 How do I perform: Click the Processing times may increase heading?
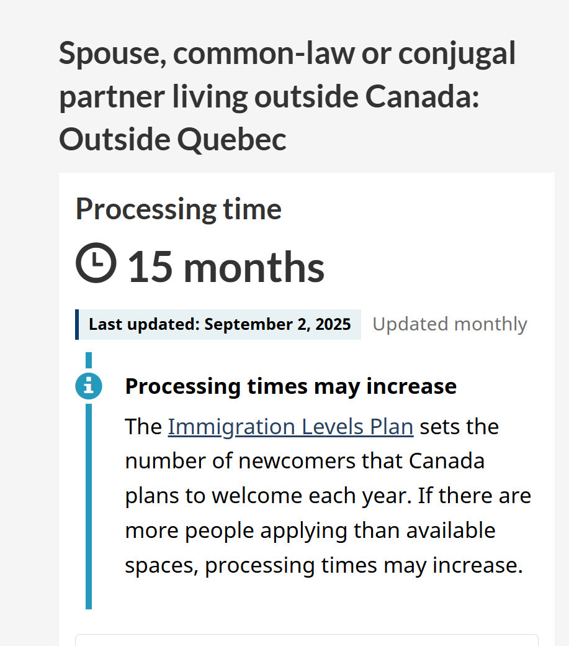(291, 386)
